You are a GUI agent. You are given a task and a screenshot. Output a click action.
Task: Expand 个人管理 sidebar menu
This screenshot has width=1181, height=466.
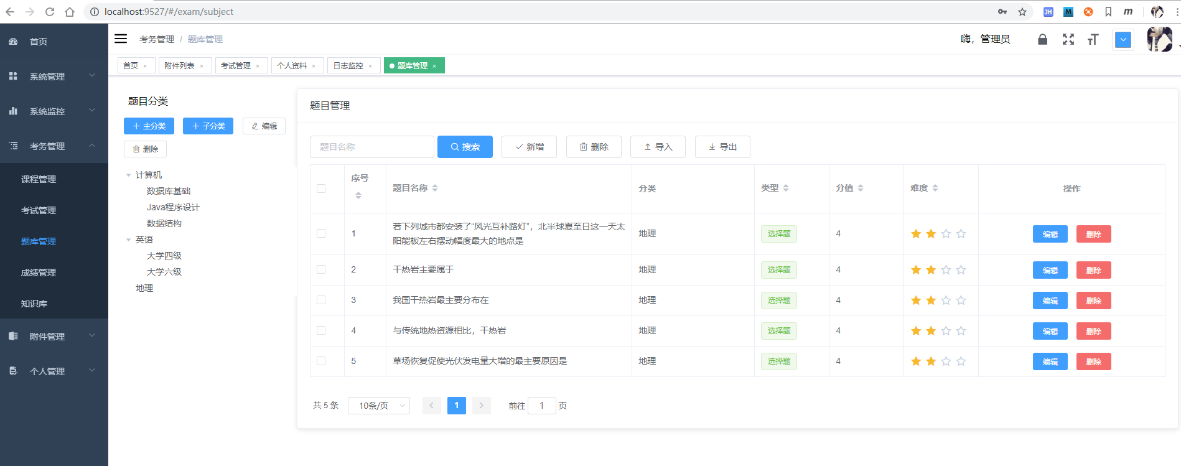pyautogui.click(x=54, y=371)
